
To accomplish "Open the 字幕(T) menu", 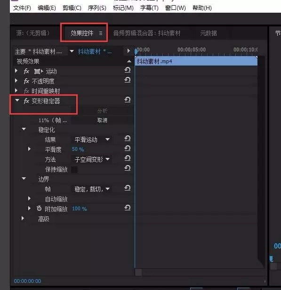I will (149, 8).
